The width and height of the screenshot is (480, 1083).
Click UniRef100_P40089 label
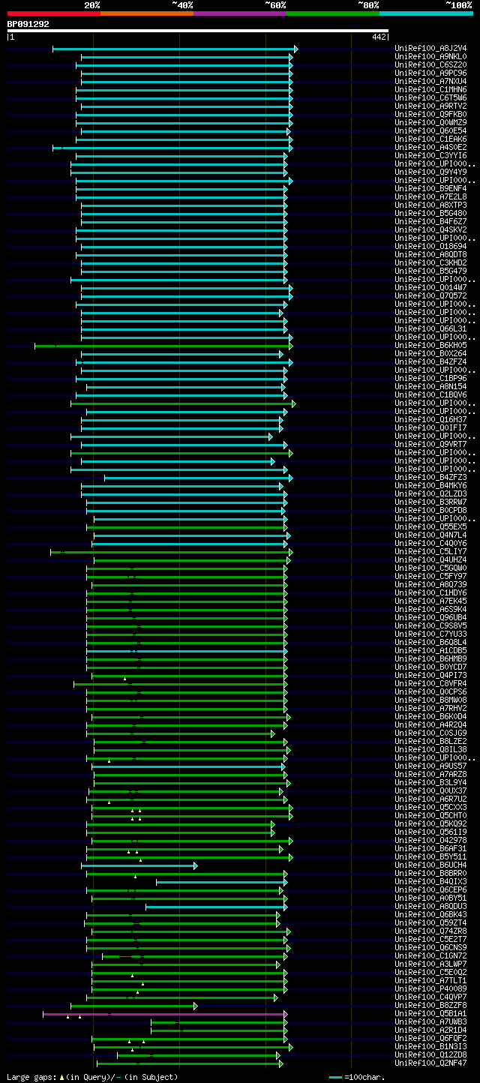(x=430, y=988)
